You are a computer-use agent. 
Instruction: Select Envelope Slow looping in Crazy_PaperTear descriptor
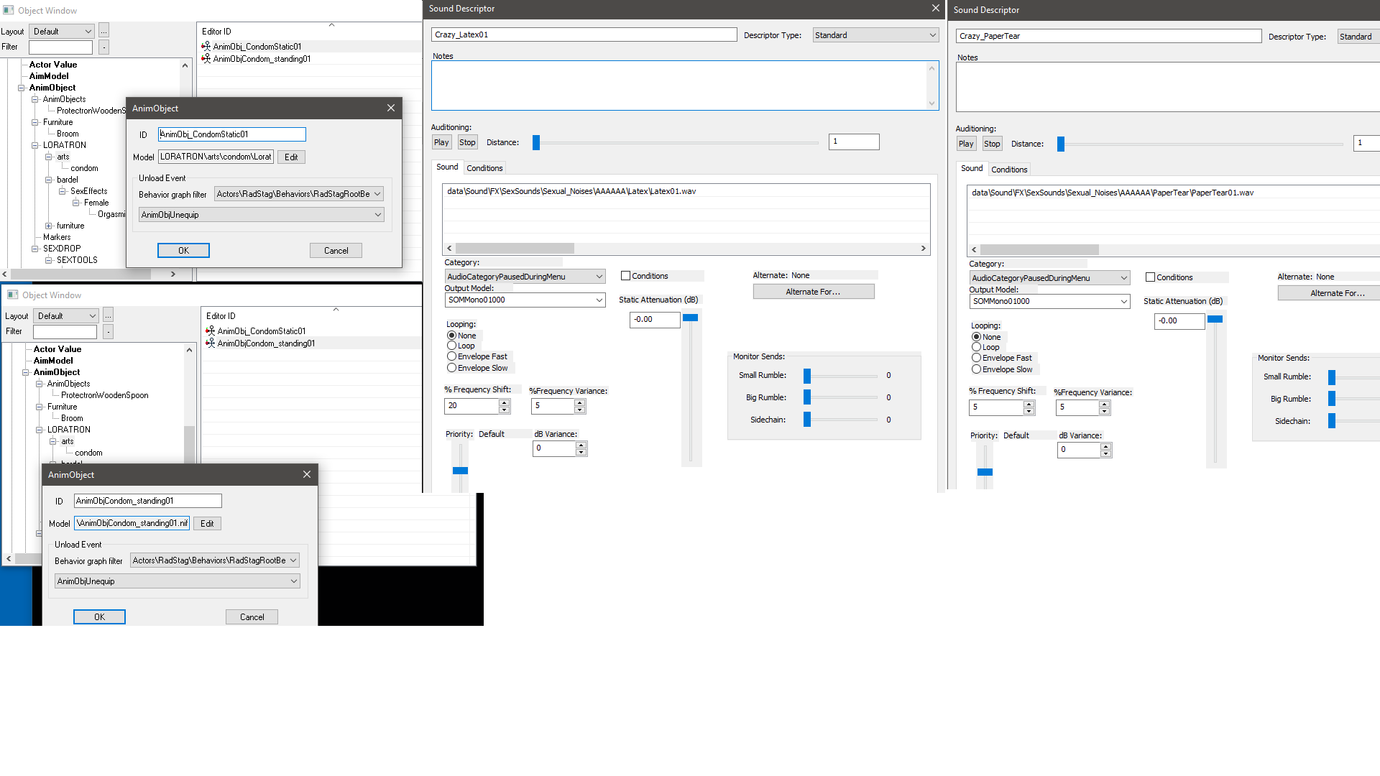click(x=976, y=369)
